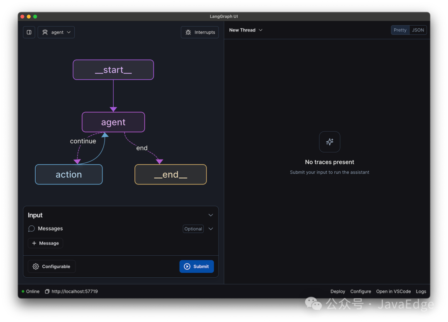Submit the input to run

tap(197, 266)
